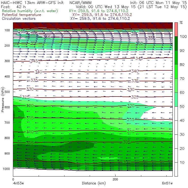188x188 pixels.
Task: Select the blue XY= 259.5, 91.6 coordinates line
Action: coord(100,19)
